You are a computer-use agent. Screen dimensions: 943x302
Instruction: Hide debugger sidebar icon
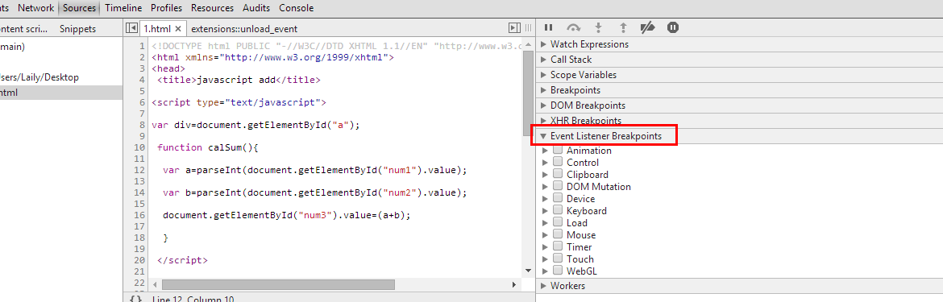click(x=514, y=27)
